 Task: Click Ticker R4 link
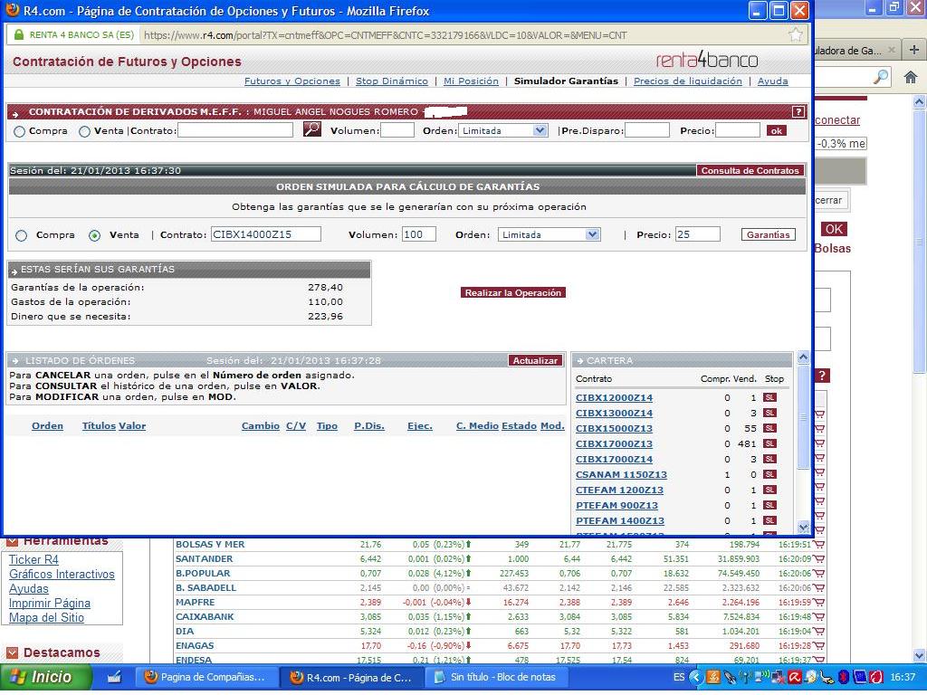33,559
